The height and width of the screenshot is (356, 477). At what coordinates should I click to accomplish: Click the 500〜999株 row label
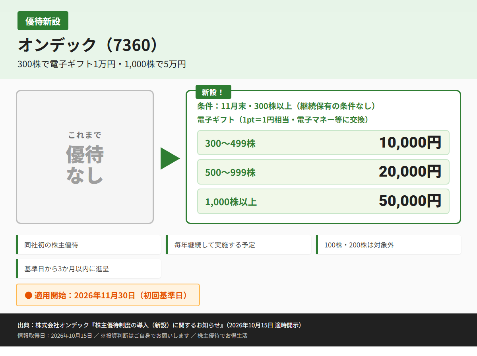tap(230, 172)
